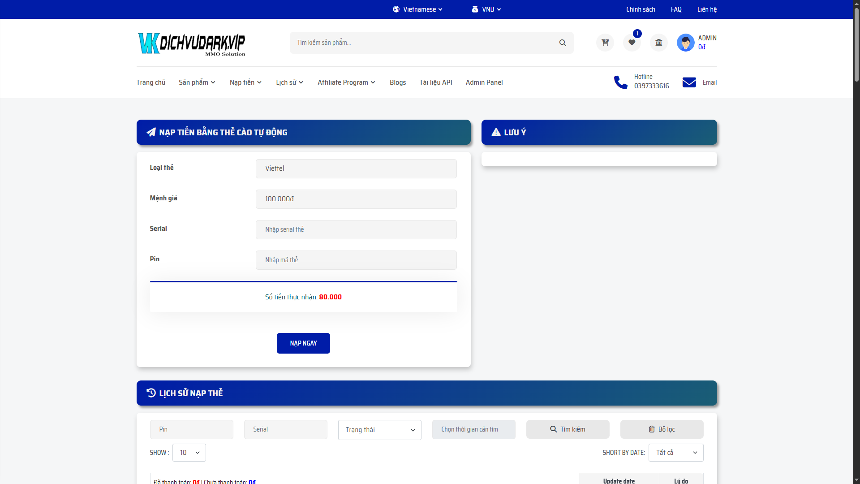This screenshot has width=860, height=484.
Task: Click the search magnifier icon
Action: (x=563, y=43)
